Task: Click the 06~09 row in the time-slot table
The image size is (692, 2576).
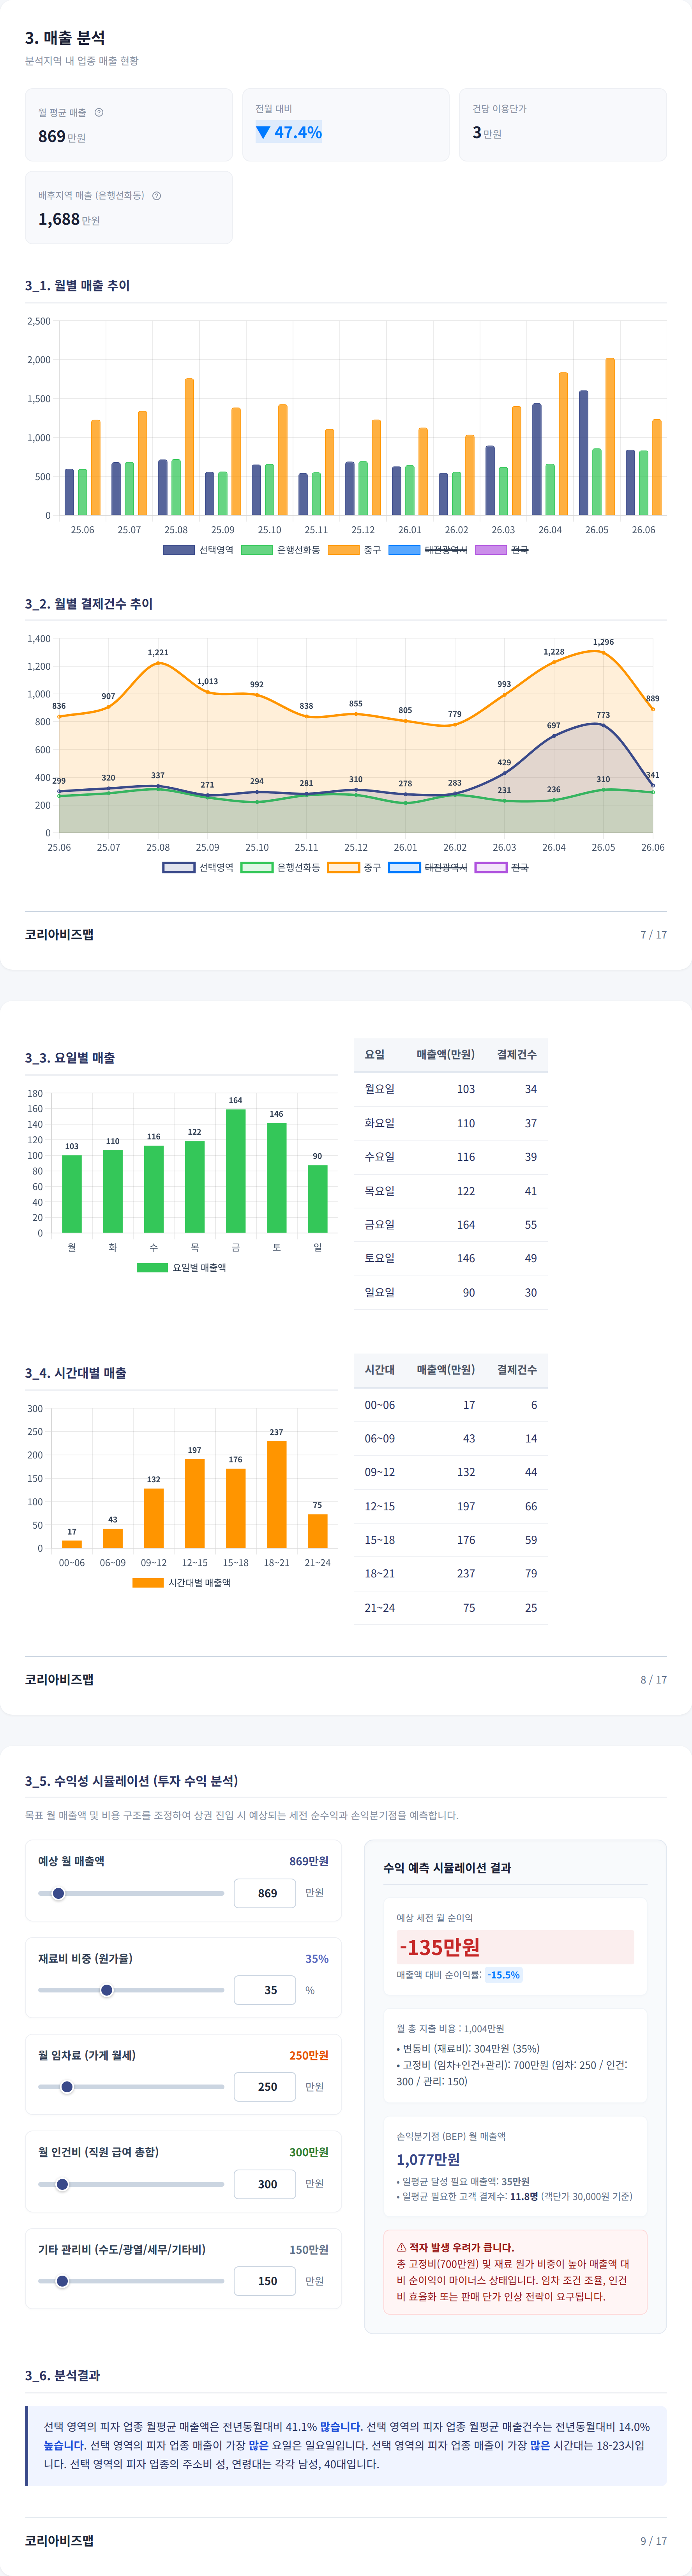Action: click(450, 1438)
